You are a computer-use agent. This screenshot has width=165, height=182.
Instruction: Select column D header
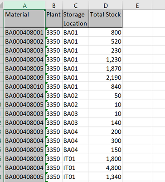click(x=106, y=5)
